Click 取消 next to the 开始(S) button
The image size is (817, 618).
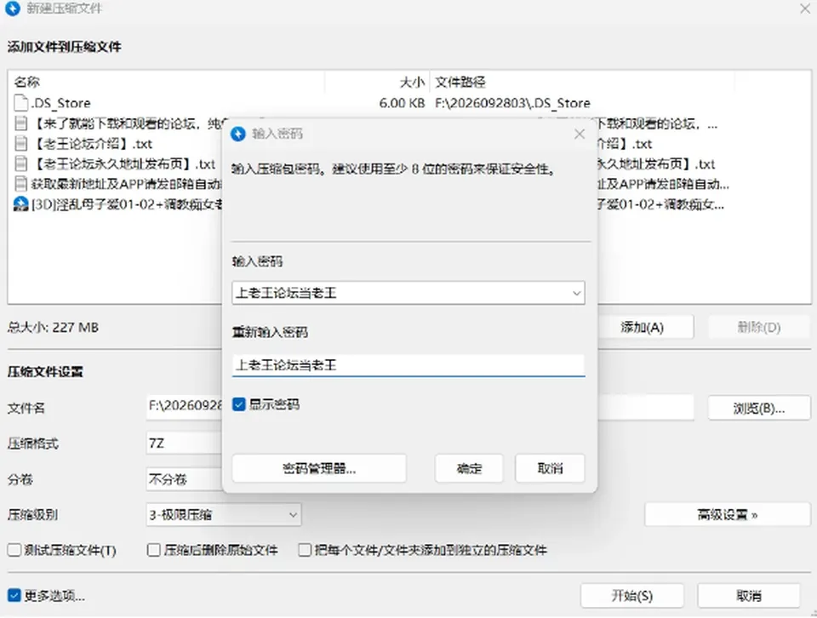click(x=749, y=596)
